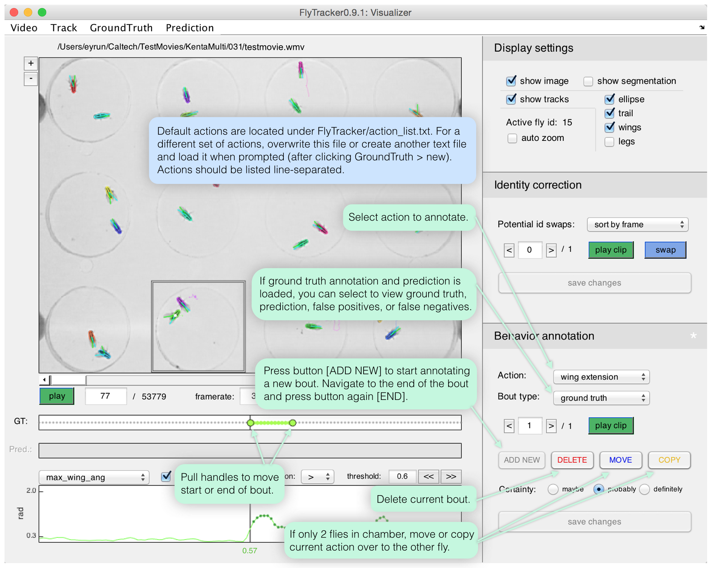Go to previous potential id swap
The width and height of the screenshot is (712, 568).
click(x=509, y=250)
